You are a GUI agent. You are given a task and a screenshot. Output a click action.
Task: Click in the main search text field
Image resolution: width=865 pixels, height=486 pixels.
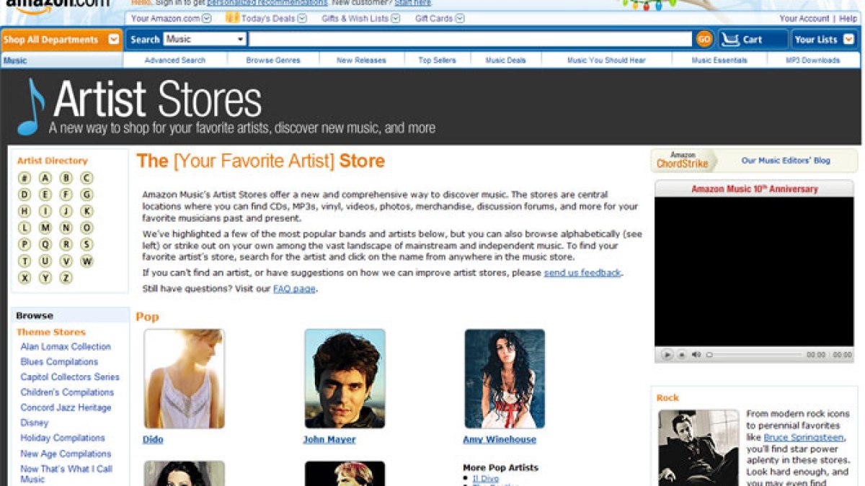(471, 39)
